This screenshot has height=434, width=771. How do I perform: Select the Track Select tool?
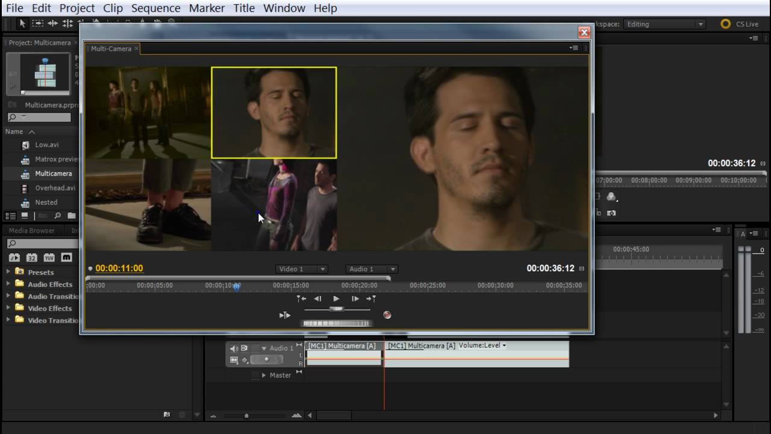click(37, 24)
